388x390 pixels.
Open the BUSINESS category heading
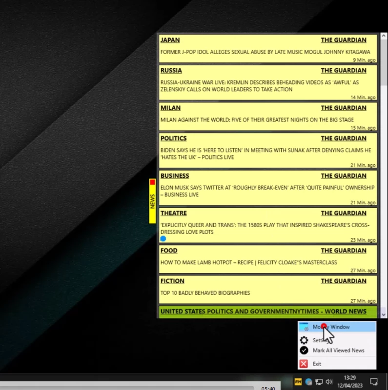(175, 175)
